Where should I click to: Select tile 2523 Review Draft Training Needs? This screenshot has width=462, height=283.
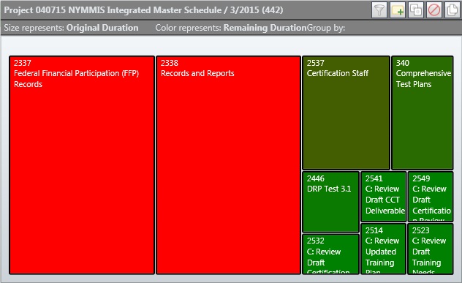[x=431, y=249]
